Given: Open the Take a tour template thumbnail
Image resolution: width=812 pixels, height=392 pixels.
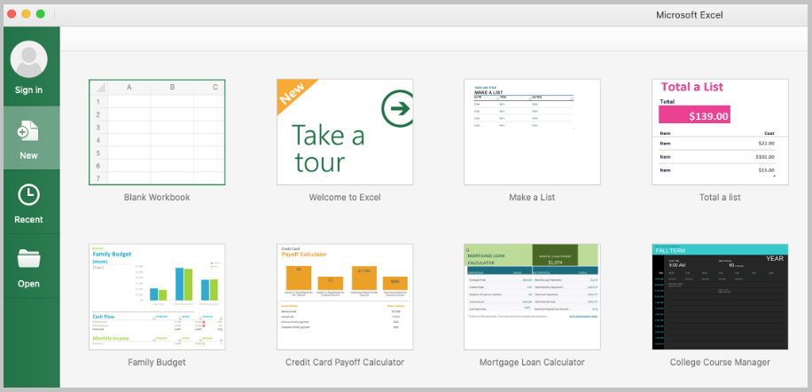Looking at the screenshot, I should (x=345, y=132).
